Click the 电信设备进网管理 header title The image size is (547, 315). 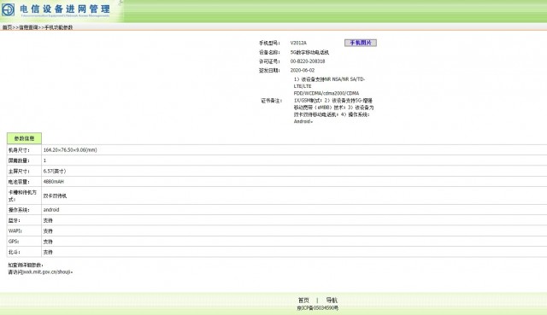point(65,9)
